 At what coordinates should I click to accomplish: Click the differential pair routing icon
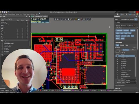pos(74,19)
